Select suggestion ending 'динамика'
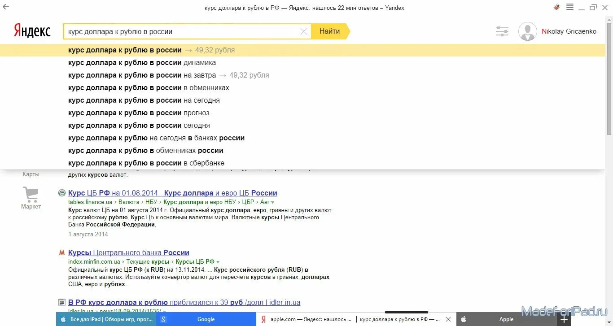Viewport: 613px width, 326px height. coord(302,63)
